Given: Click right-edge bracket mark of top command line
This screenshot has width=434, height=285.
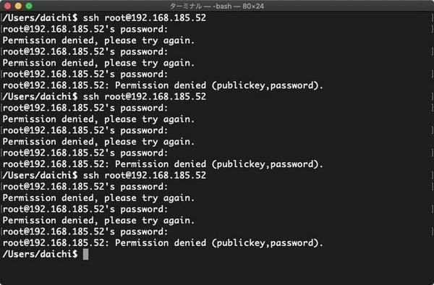Looking at the screenshot, I should point(432,17).
